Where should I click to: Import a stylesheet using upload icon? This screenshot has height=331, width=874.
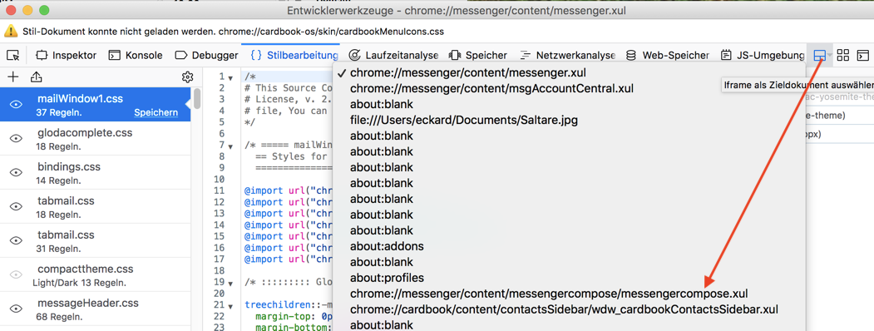pos(36,77)
